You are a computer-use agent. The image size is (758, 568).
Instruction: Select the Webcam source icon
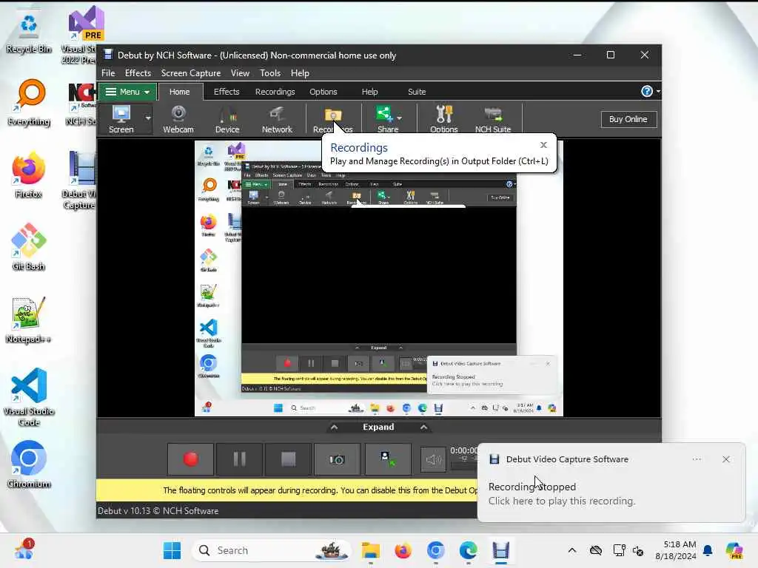click(178, 119)
